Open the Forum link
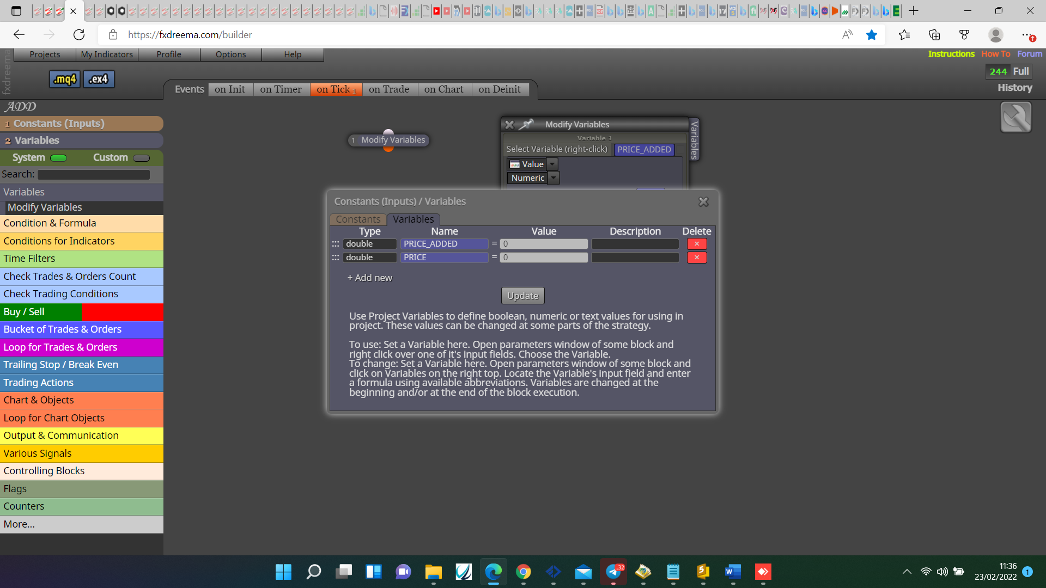This screenshot has height=588, width=1046. point(1030,54)
